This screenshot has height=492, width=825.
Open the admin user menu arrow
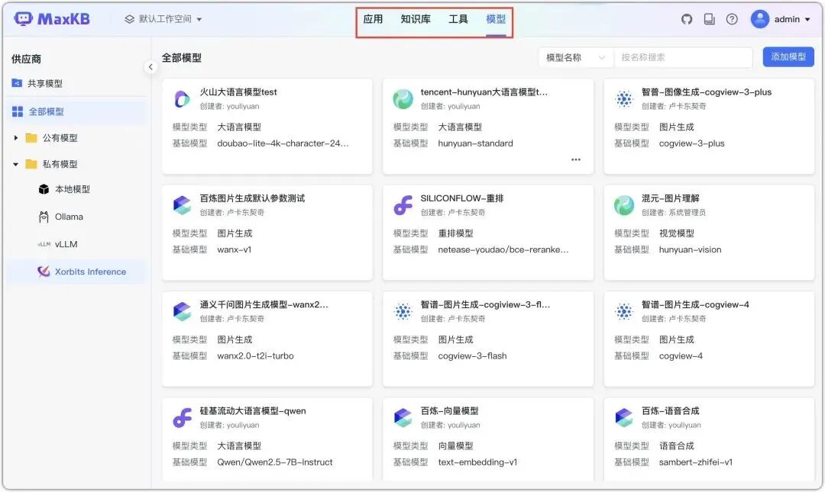click(x=807, y=19)
